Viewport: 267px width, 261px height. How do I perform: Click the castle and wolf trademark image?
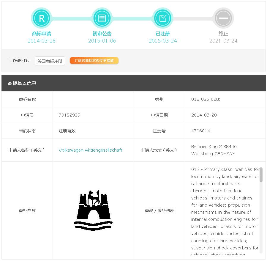[x=93, y=210]
